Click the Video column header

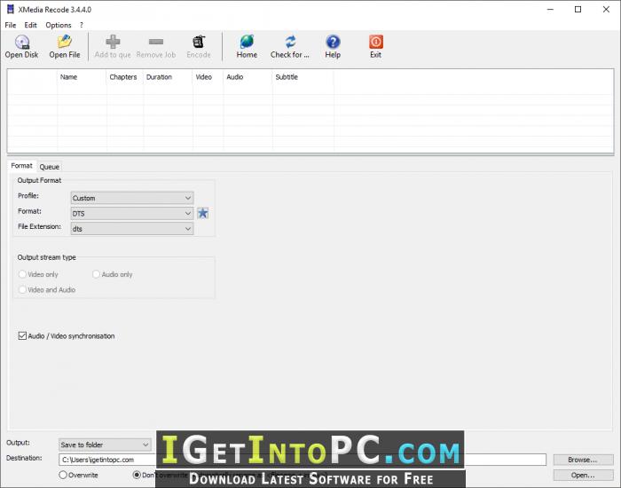coord(208,77)
